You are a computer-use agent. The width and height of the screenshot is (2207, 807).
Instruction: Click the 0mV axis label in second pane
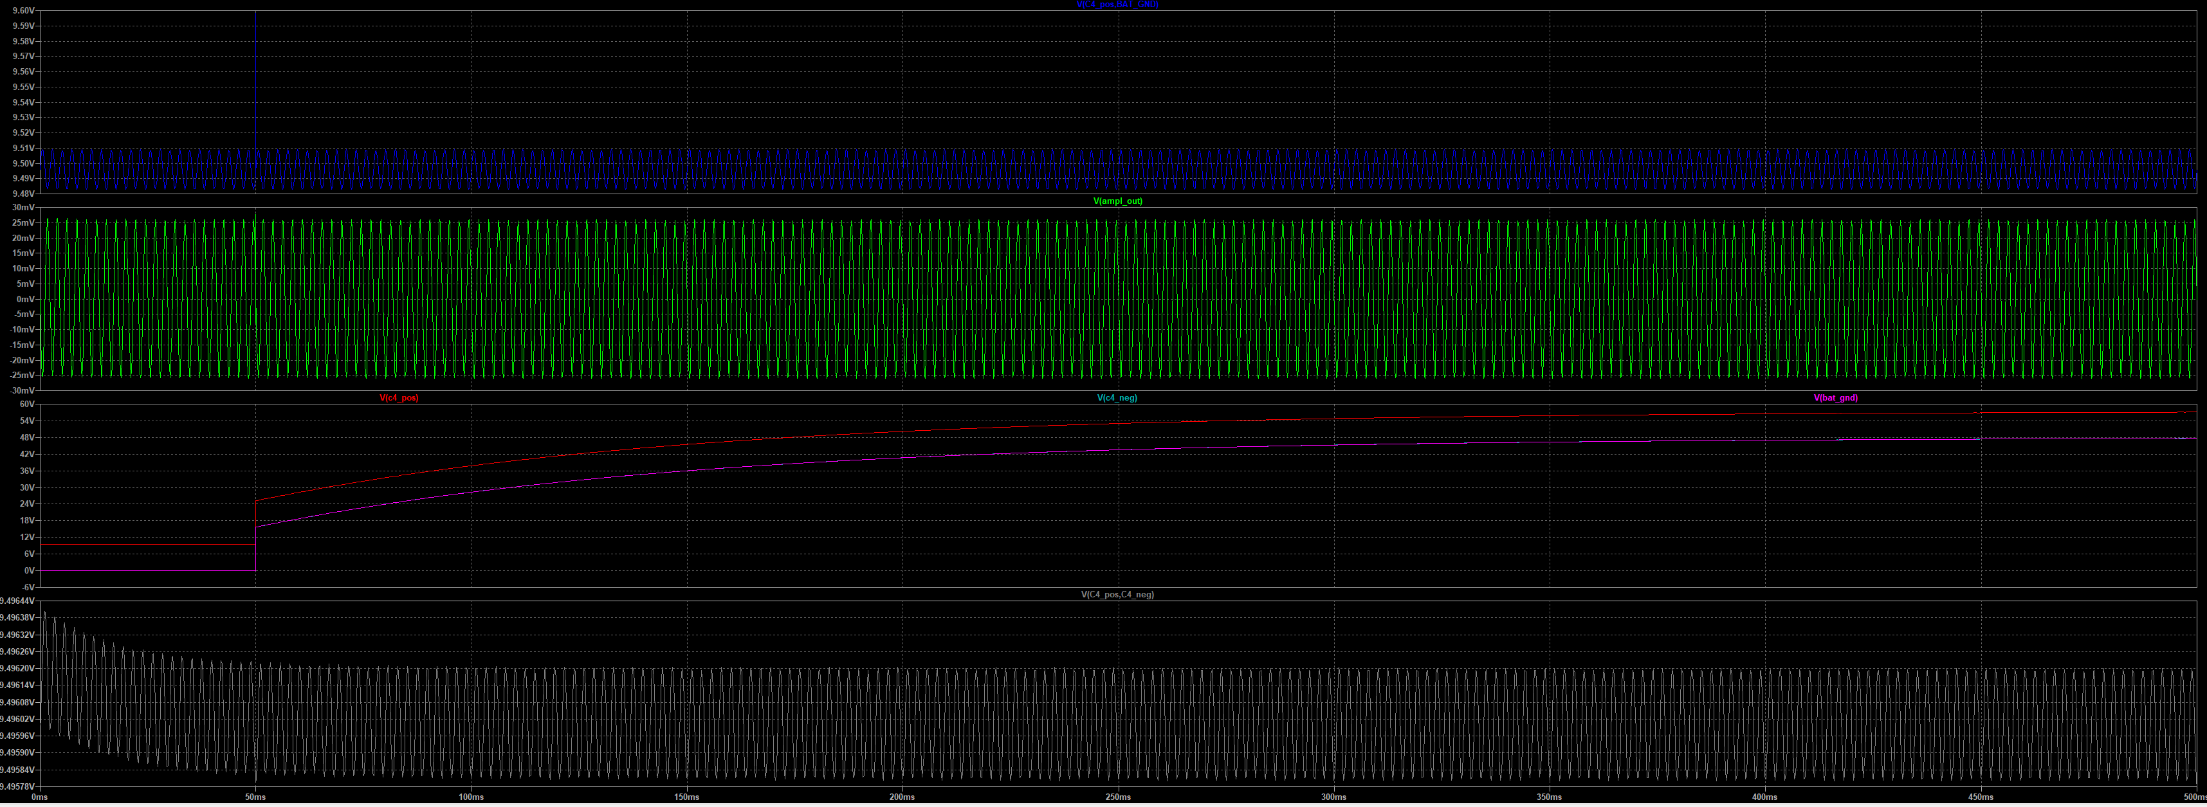pos(26,299)
